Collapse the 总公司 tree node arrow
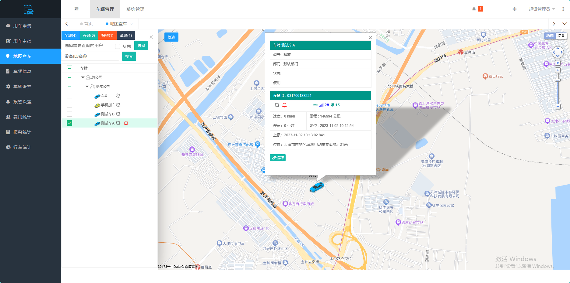The width and height of the screenshot is (570, 283). [83, 77]
